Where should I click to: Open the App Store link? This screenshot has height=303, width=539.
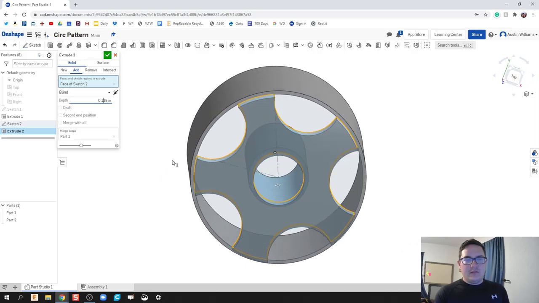pyautogui.click(x=416, y=35)
